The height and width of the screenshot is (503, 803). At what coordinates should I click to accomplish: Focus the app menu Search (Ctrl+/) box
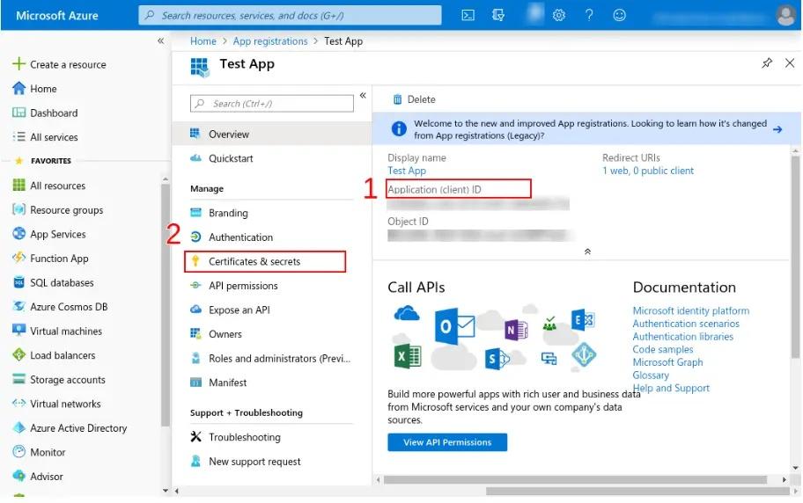(271, 104)
